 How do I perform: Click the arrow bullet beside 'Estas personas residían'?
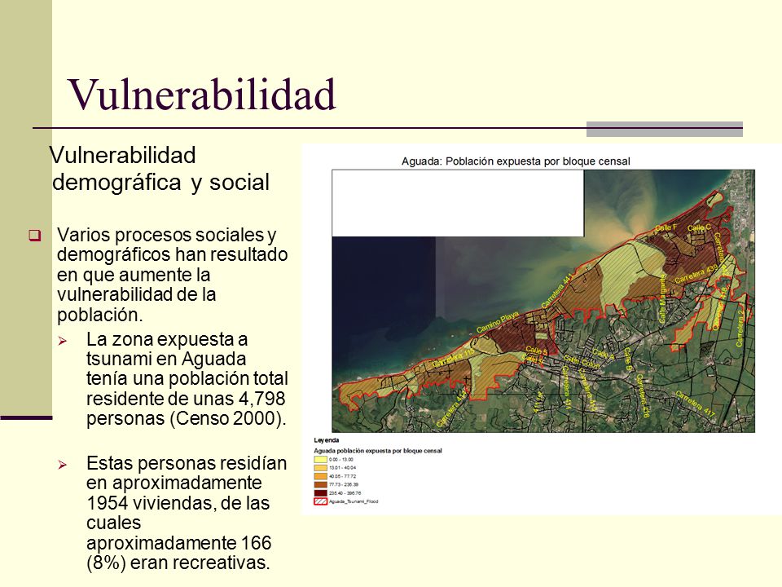[x=63, y=465]
